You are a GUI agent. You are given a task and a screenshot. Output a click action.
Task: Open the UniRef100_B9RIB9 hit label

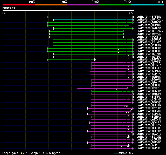tap(149, 25)
